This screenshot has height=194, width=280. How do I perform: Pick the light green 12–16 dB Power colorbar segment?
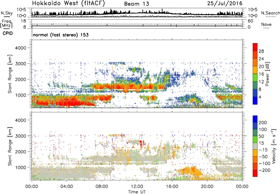tap(255, 78)
